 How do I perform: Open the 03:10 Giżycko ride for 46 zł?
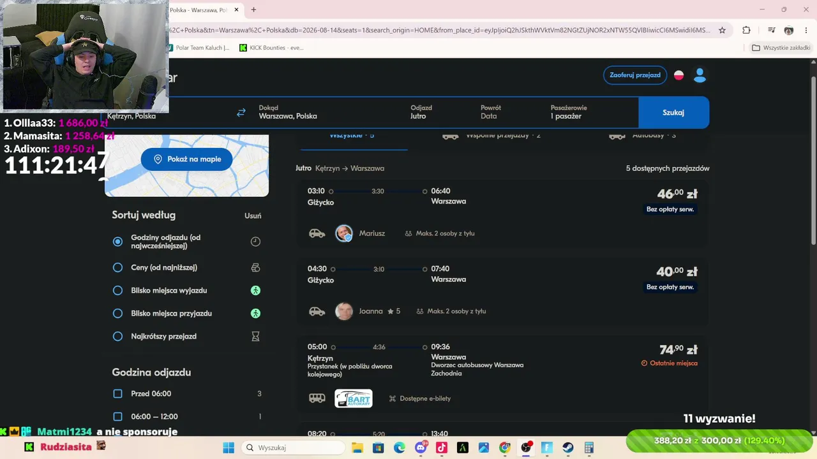point(502,214)
